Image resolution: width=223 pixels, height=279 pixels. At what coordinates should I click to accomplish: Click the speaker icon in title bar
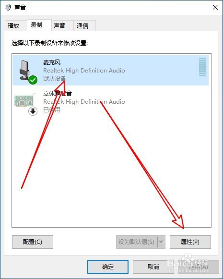(x=8, y=8)
